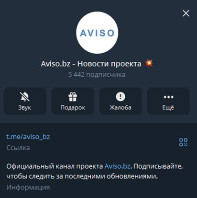Close the channel info panel

(x=186, y=13)
